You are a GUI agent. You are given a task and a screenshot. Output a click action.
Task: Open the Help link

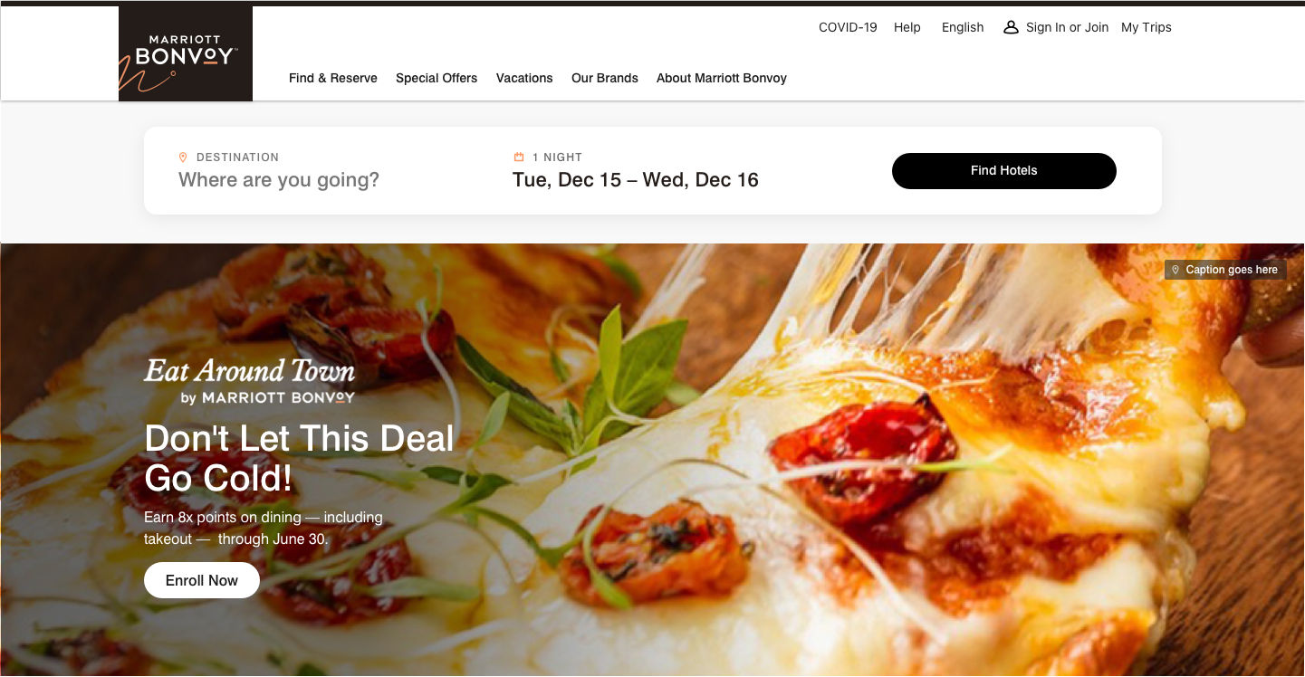point(907,27)
